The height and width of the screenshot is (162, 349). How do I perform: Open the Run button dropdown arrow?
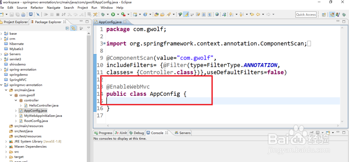pyautogui.click(x=118, y=14)
